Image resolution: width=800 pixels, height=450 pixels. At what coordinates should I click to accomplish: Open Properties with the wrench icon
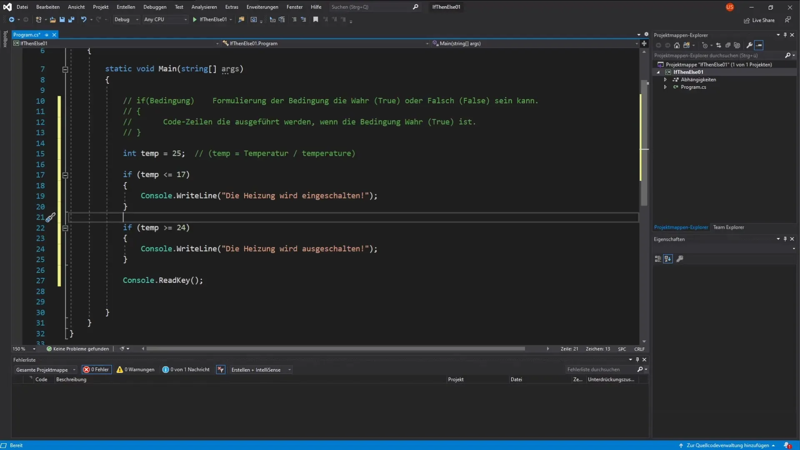[750, 45]
